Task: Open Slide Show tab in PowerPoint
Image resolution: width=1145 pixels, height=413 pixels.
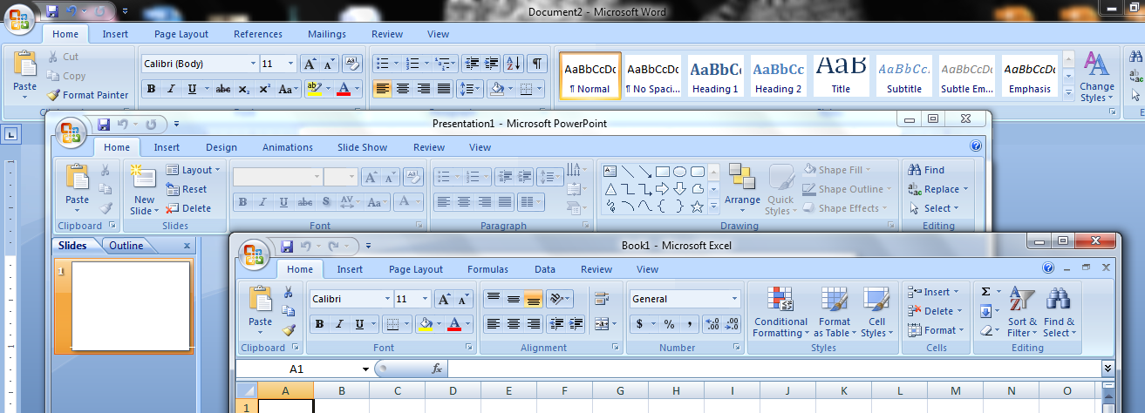Action: 363,147
